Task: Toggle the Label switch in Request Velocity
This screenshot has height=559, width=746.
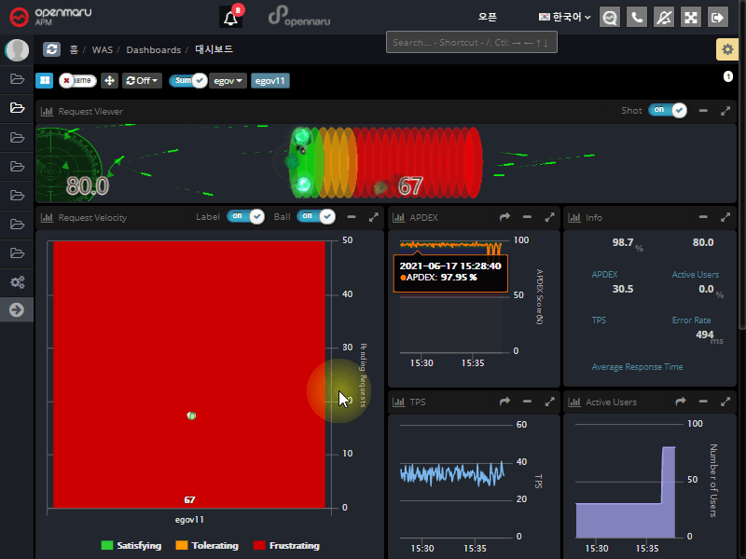Action: [245, 217]
